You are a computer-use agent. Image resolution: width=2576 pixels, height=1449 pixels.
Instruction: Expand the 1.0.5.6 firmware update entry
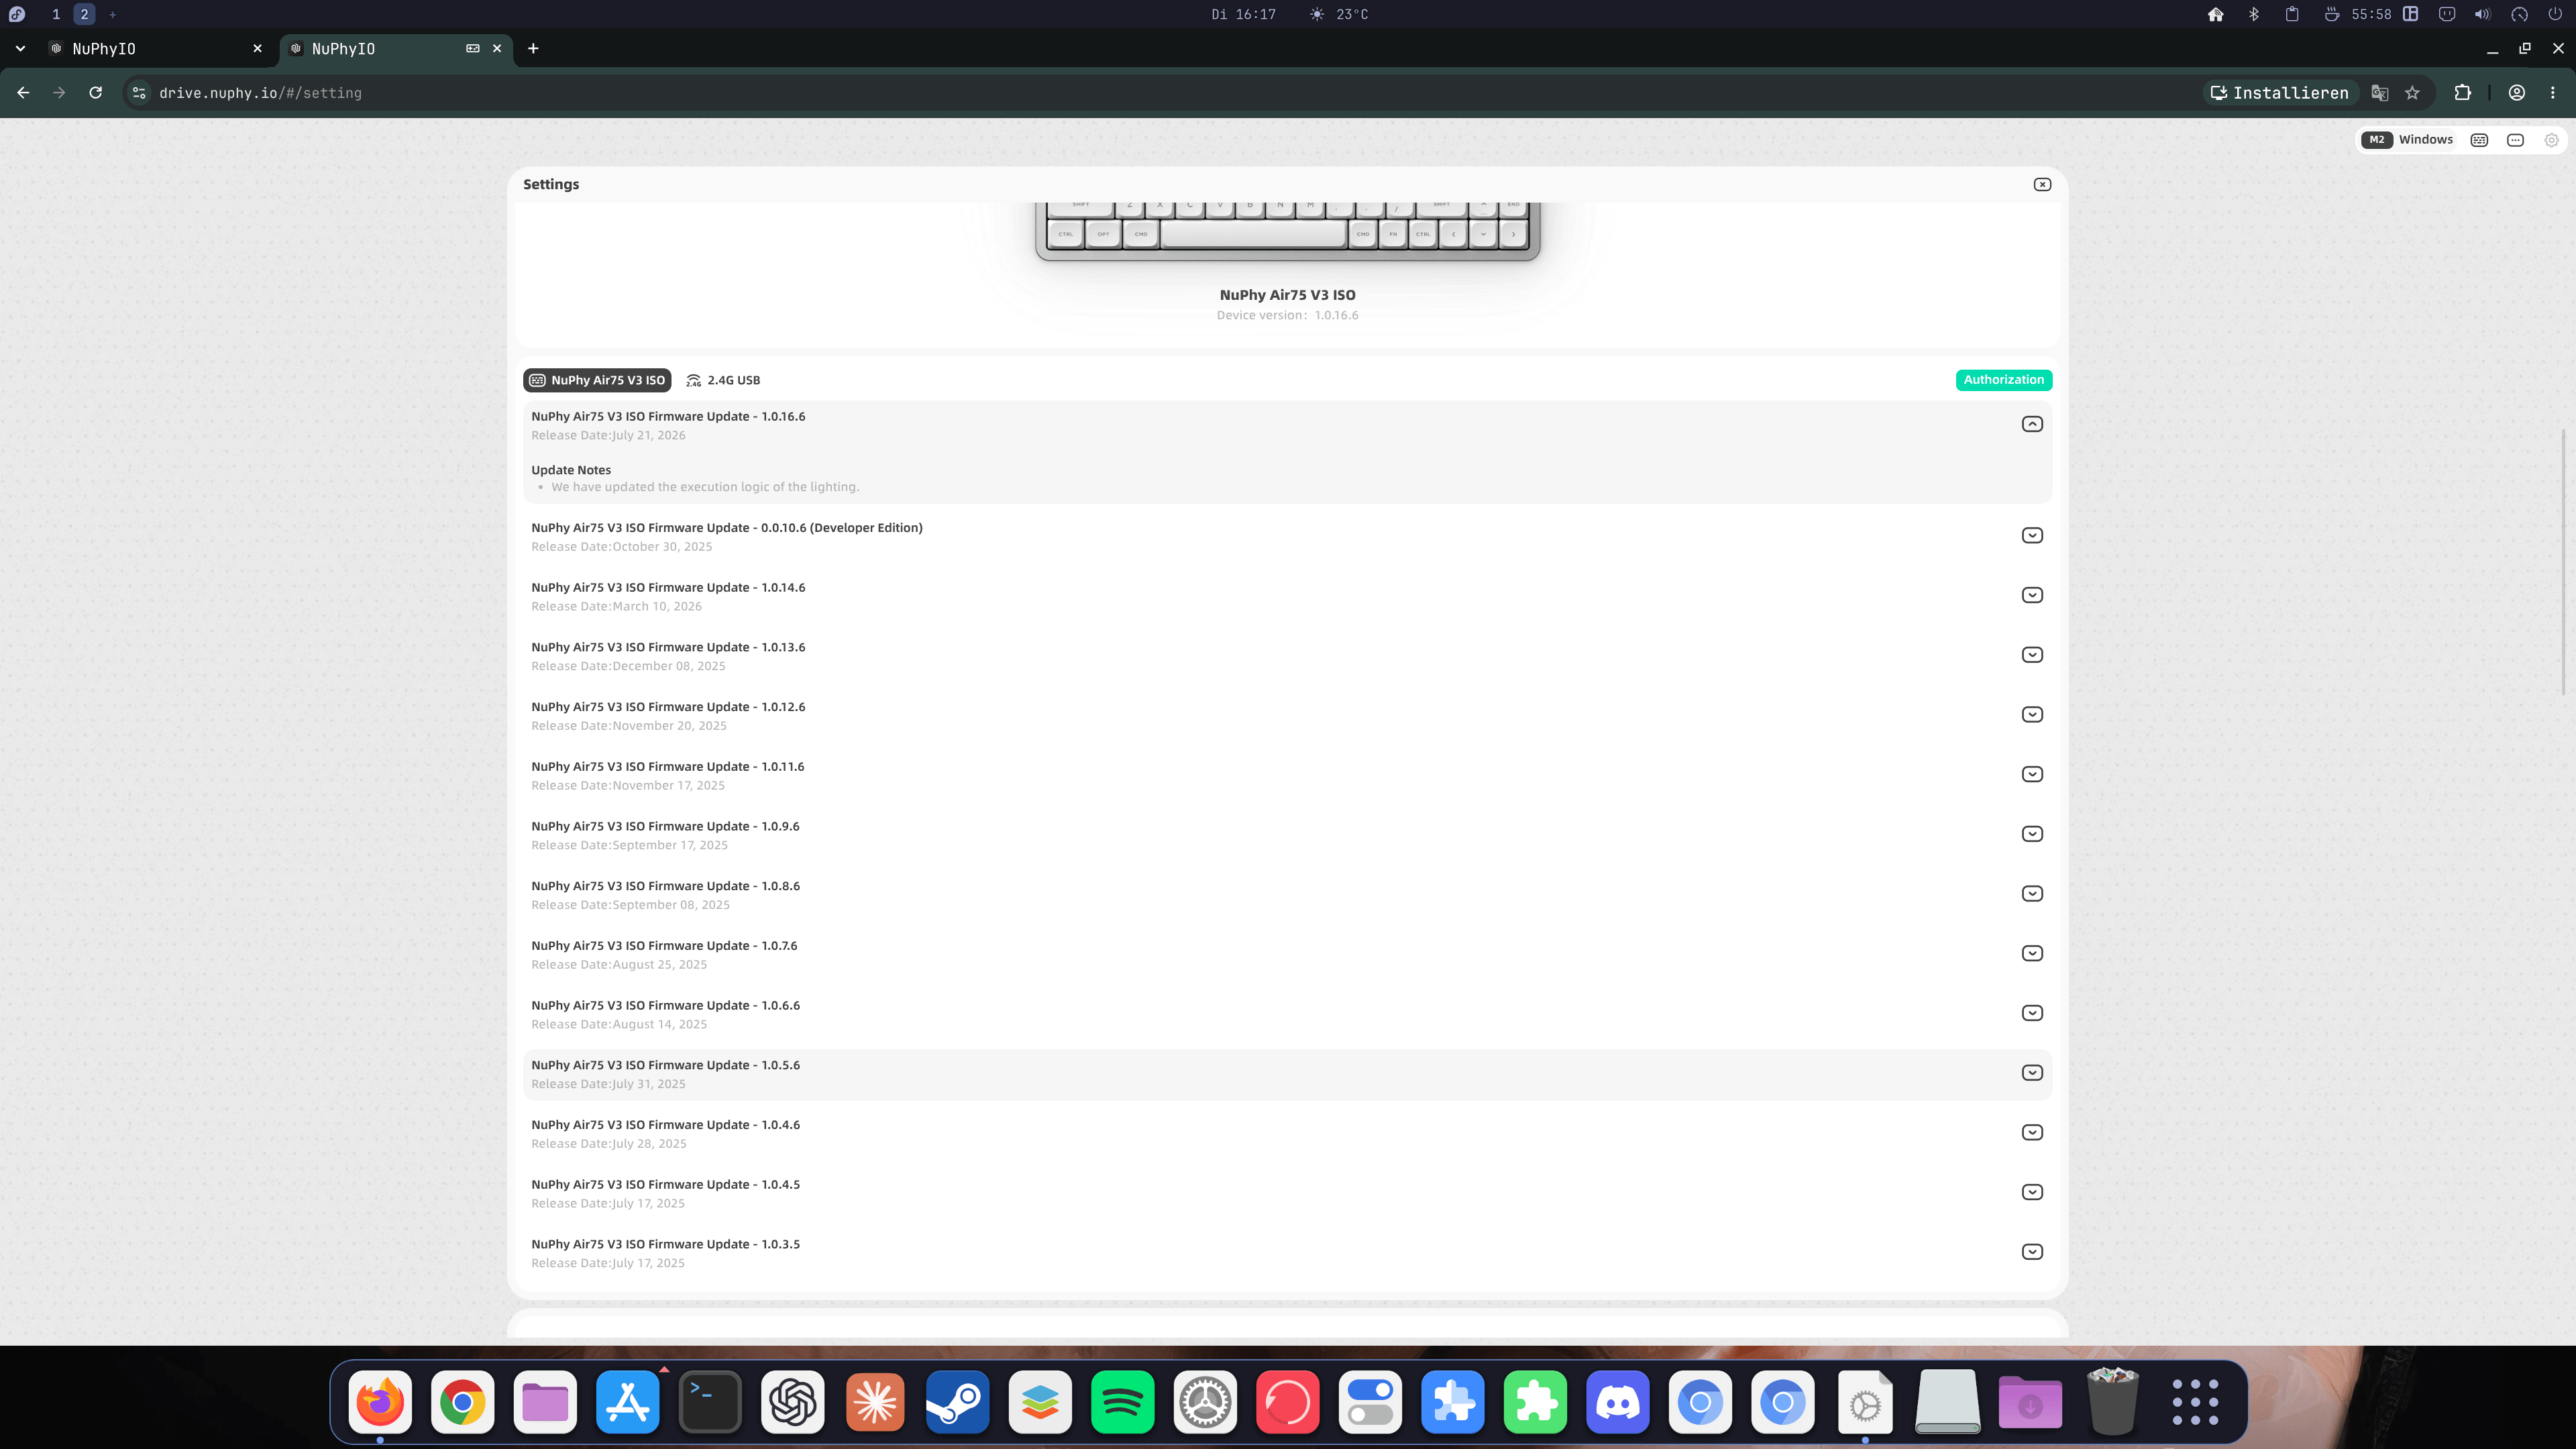(2032, 1073)
